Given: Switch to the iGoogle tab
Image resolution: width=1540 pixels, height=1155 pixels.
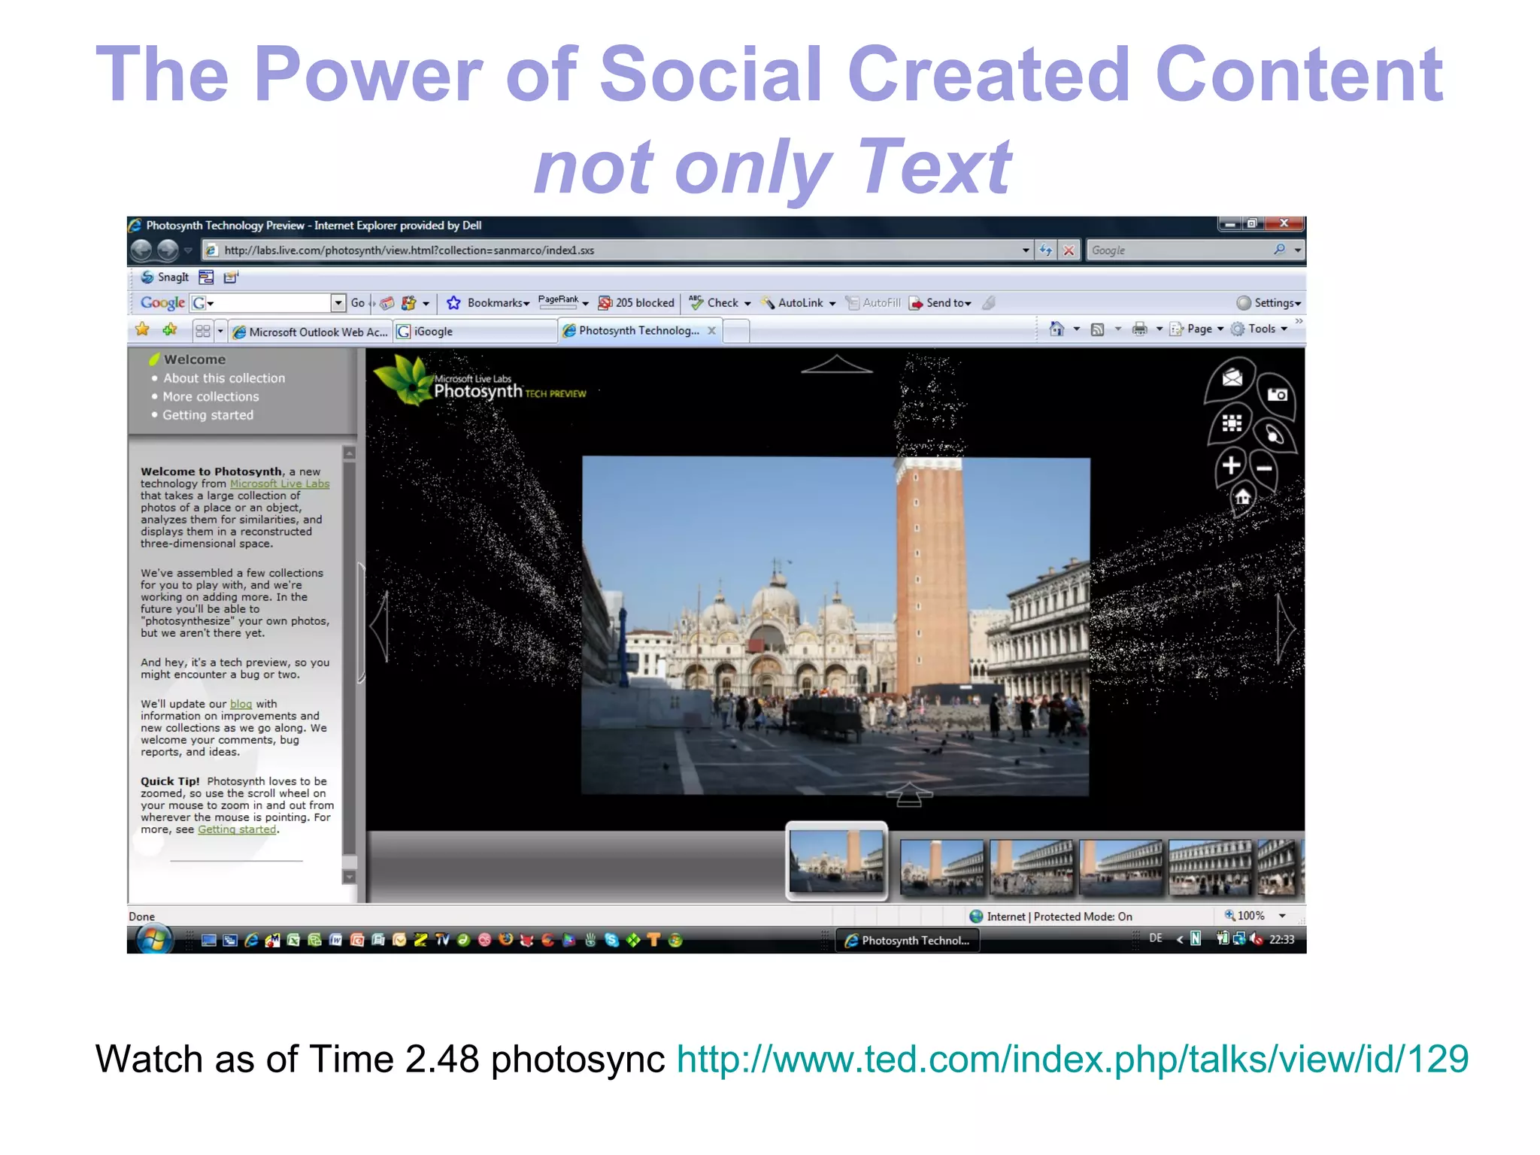Looking at the screenshot, I should [475, 332].
